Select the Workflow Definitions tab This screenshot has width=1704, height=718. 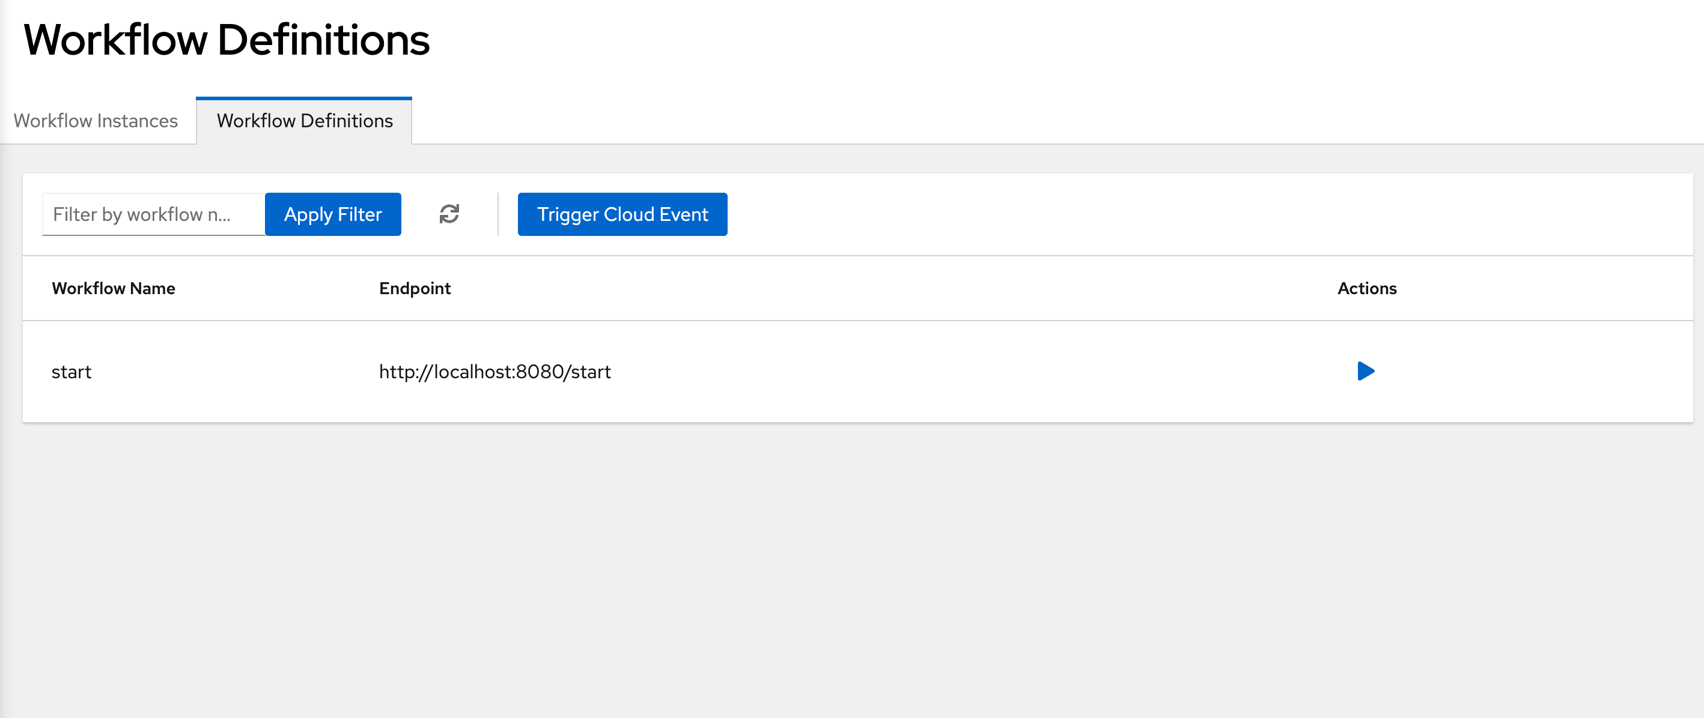[303, 121]
